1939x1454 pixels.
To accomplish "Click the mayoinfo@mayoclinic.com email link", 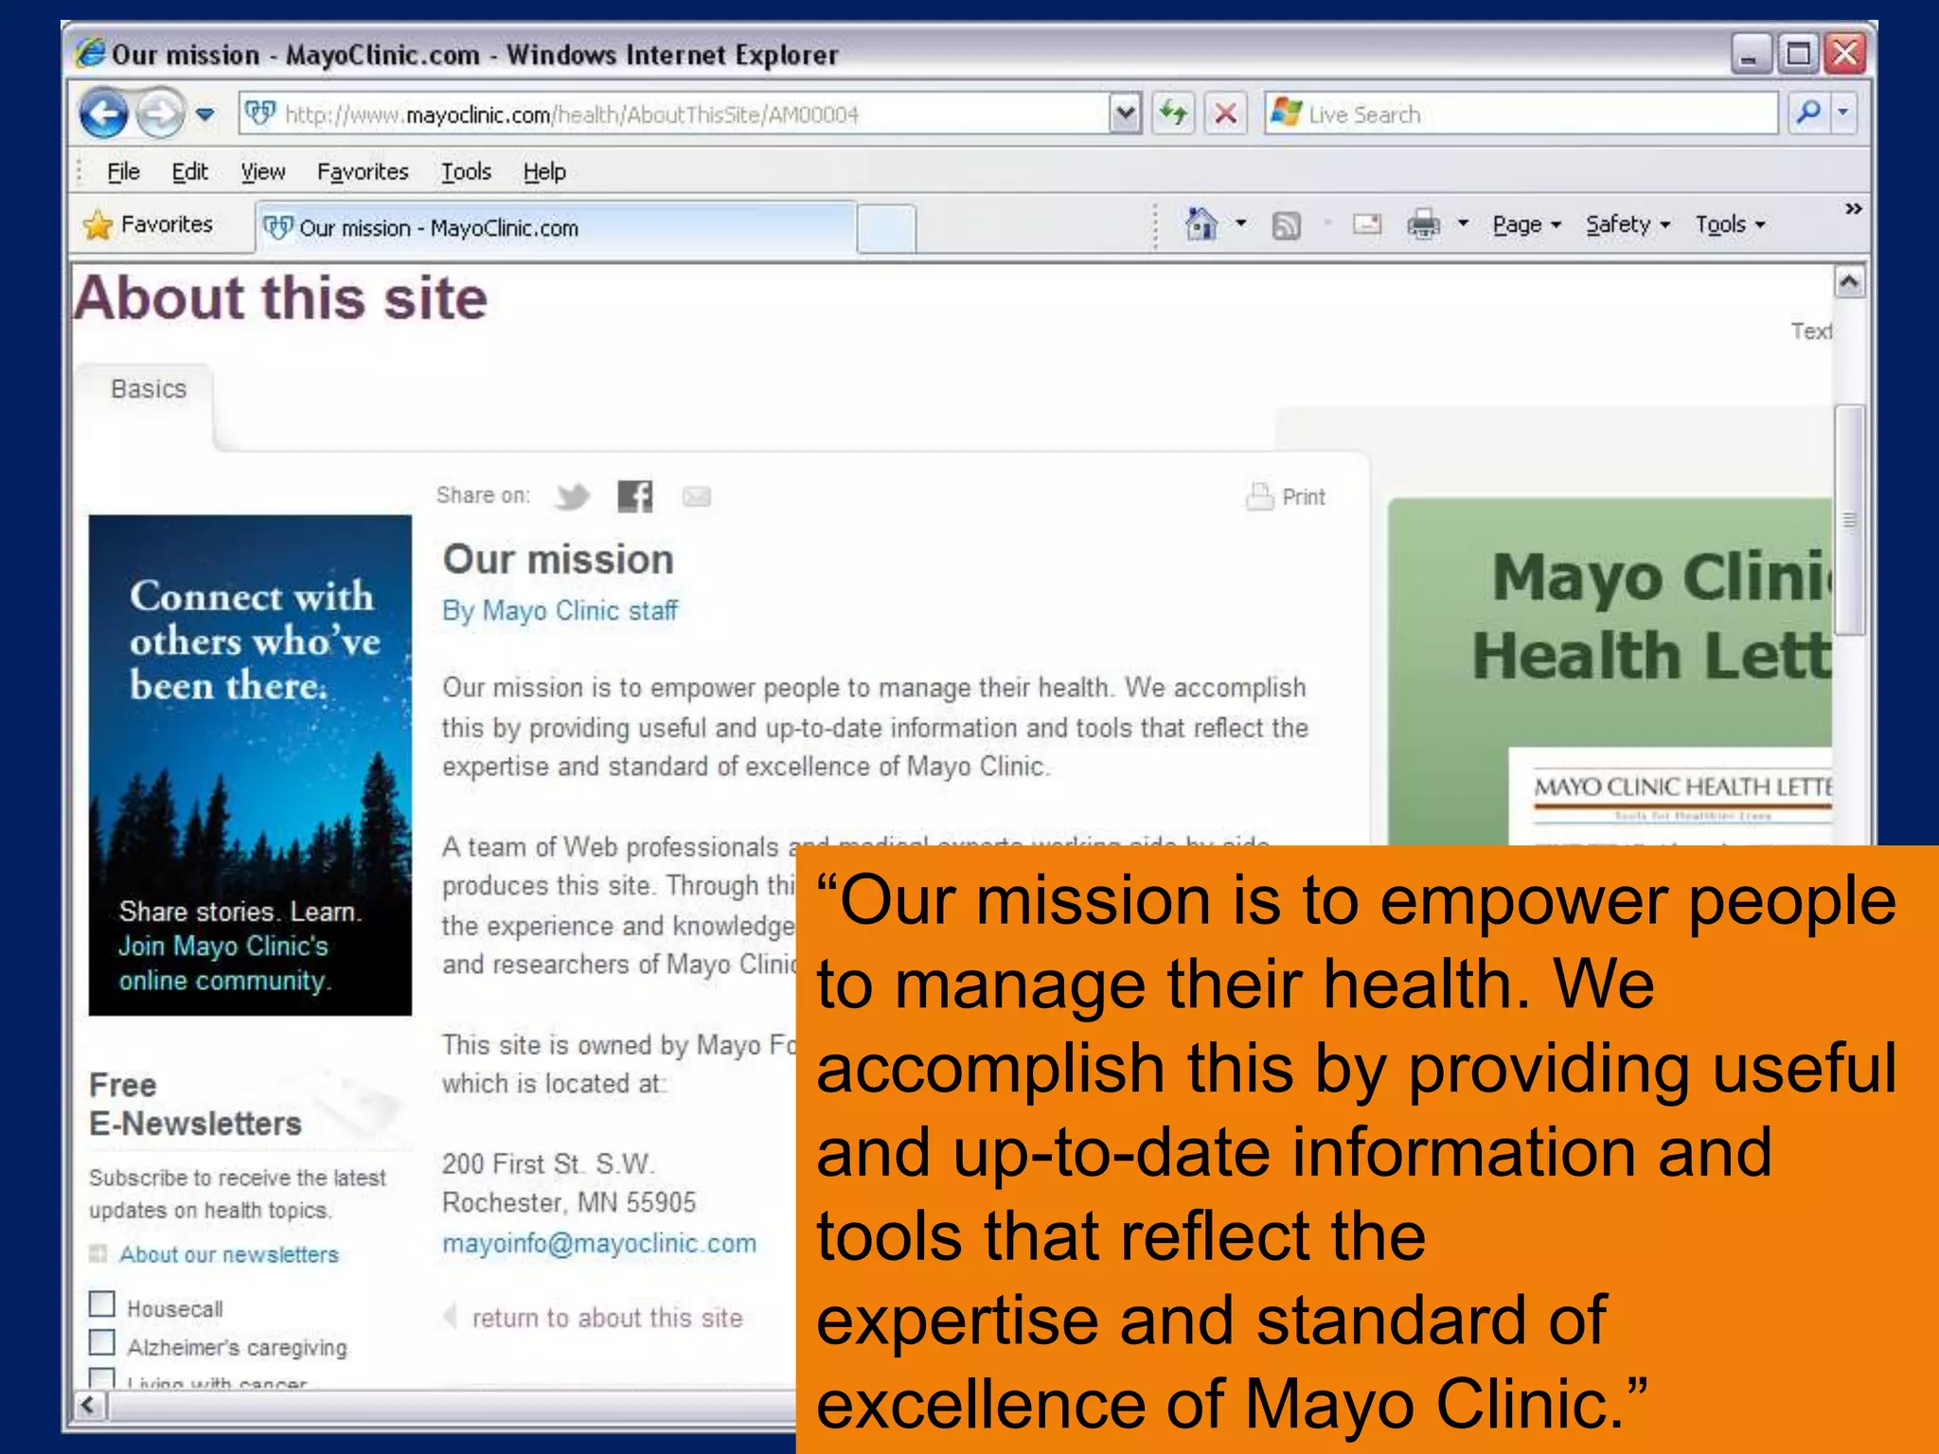I will (599, 1243).
